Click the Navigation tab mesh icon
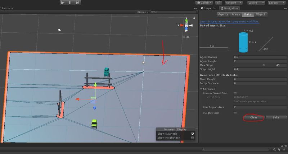Image resolution: width=288 pixels, height=154 pixels. [222, 8]
